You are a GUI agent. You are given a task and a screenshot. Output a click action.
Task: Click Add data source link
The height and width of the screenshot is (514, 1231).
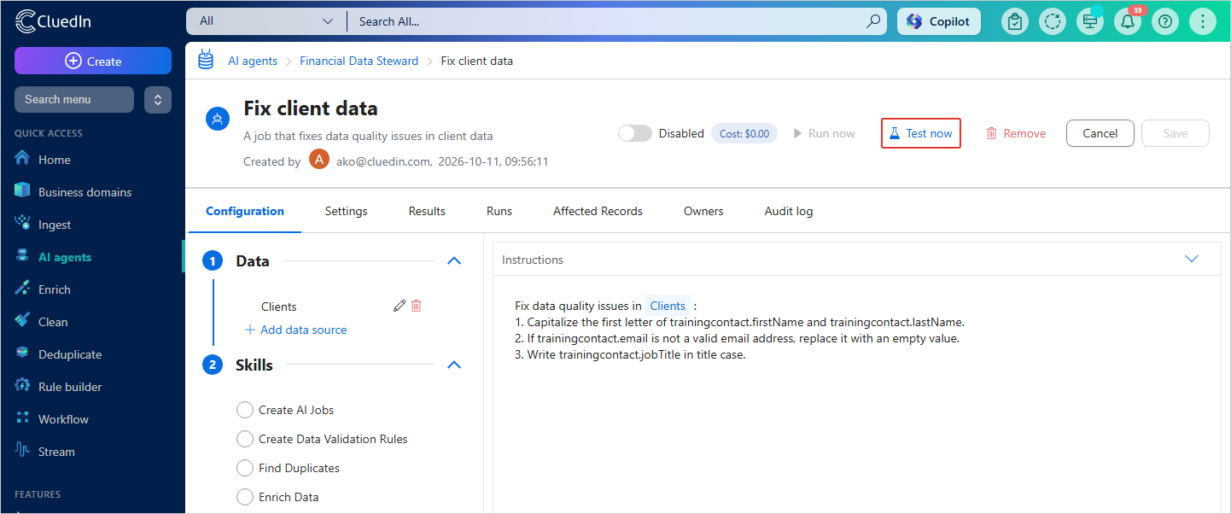click(295, 330)
